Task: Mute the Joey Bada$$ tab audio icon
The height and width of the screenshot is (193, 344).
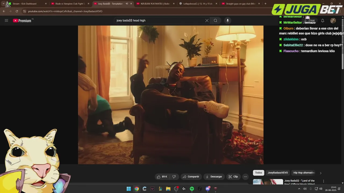Action: point(127,4)
